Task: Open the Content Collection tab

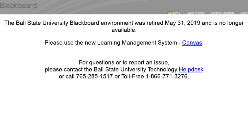Action: pos(222,13)
